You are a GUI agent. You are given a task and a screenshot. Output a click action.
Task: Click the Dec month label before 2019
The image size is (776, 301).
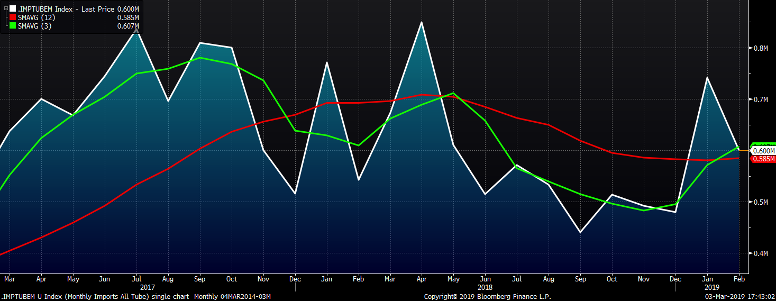point(675,279)
